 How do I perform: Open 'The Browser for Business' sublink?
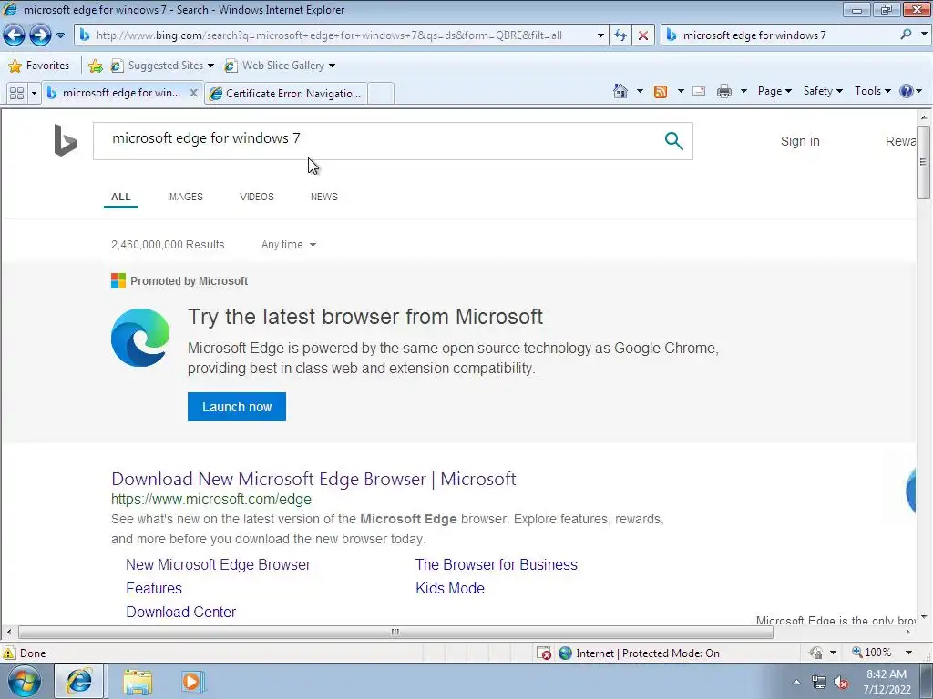click(x=497, y=564)
